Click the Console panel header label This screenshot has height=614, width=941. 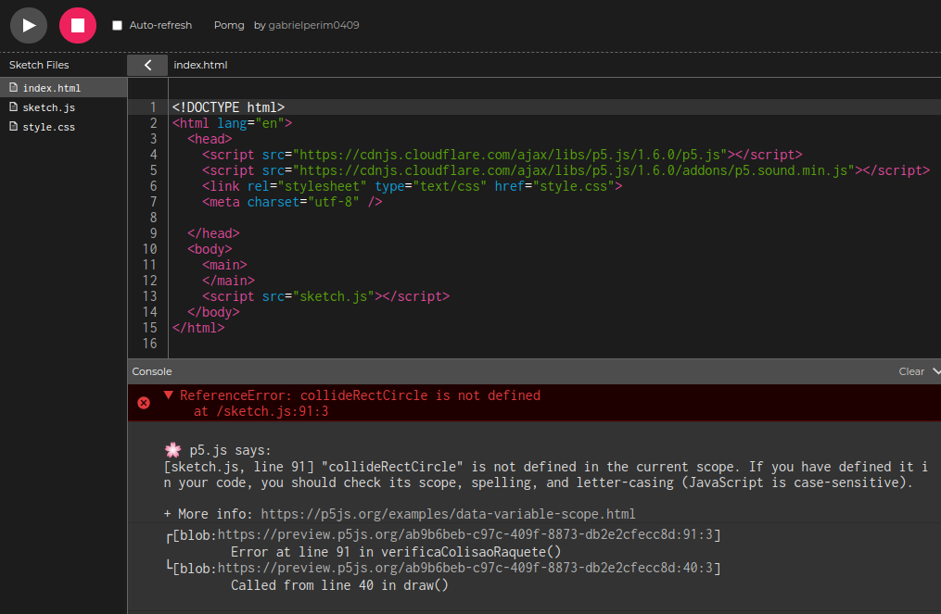pyautogui.click(x=152, y=371)
